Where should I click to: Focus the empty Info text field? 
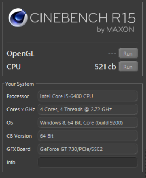click(88, 162)
